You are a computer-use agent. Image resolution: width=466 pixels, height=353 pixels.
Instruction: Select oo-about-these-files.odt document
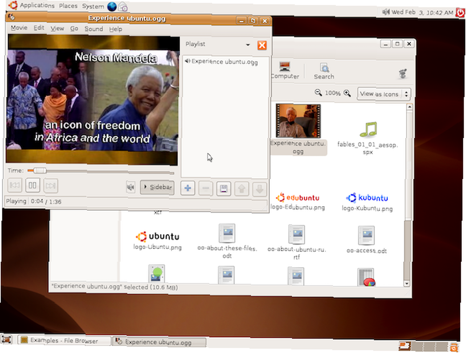click(227, 241)
